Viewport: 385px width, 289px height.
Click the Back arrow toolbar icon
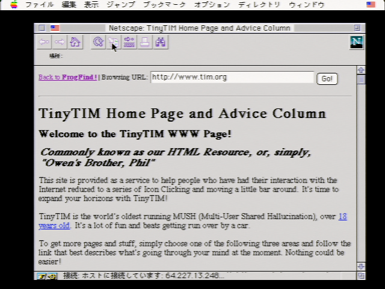tap(45, 42)
